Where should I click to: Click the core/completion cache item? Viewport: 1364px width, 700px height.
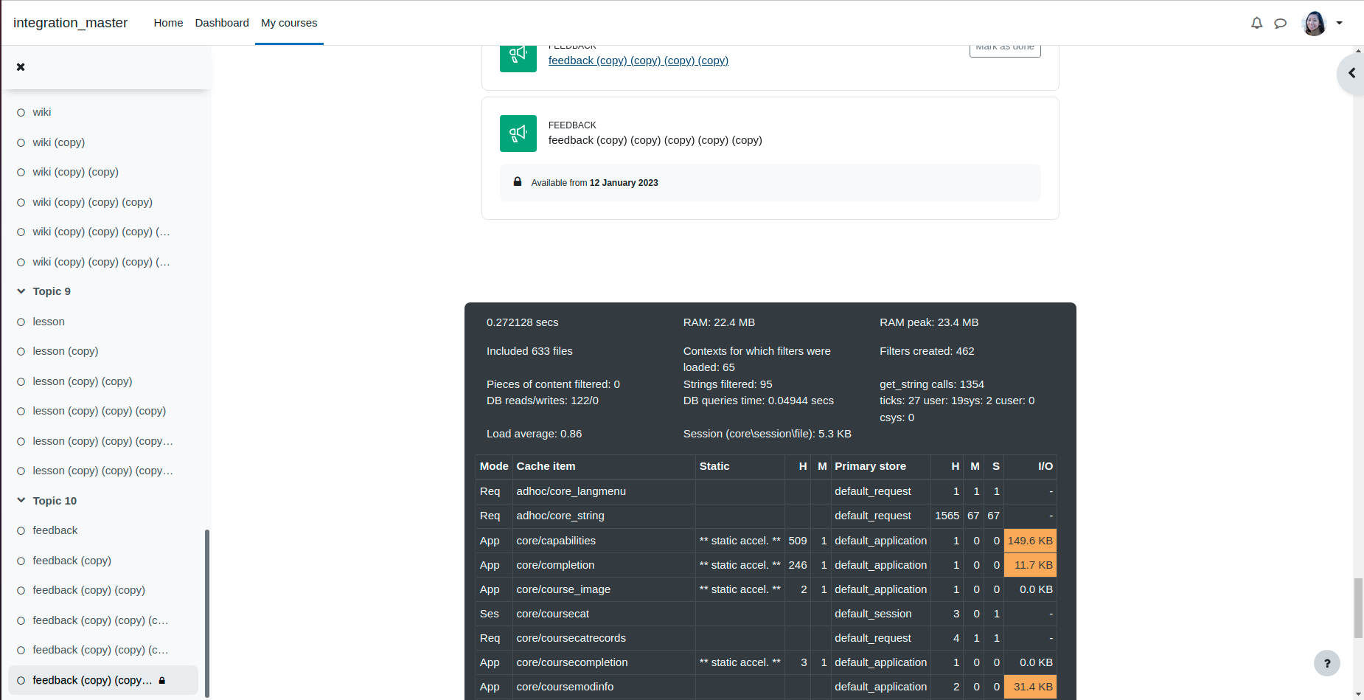click(x=555, y=565)
